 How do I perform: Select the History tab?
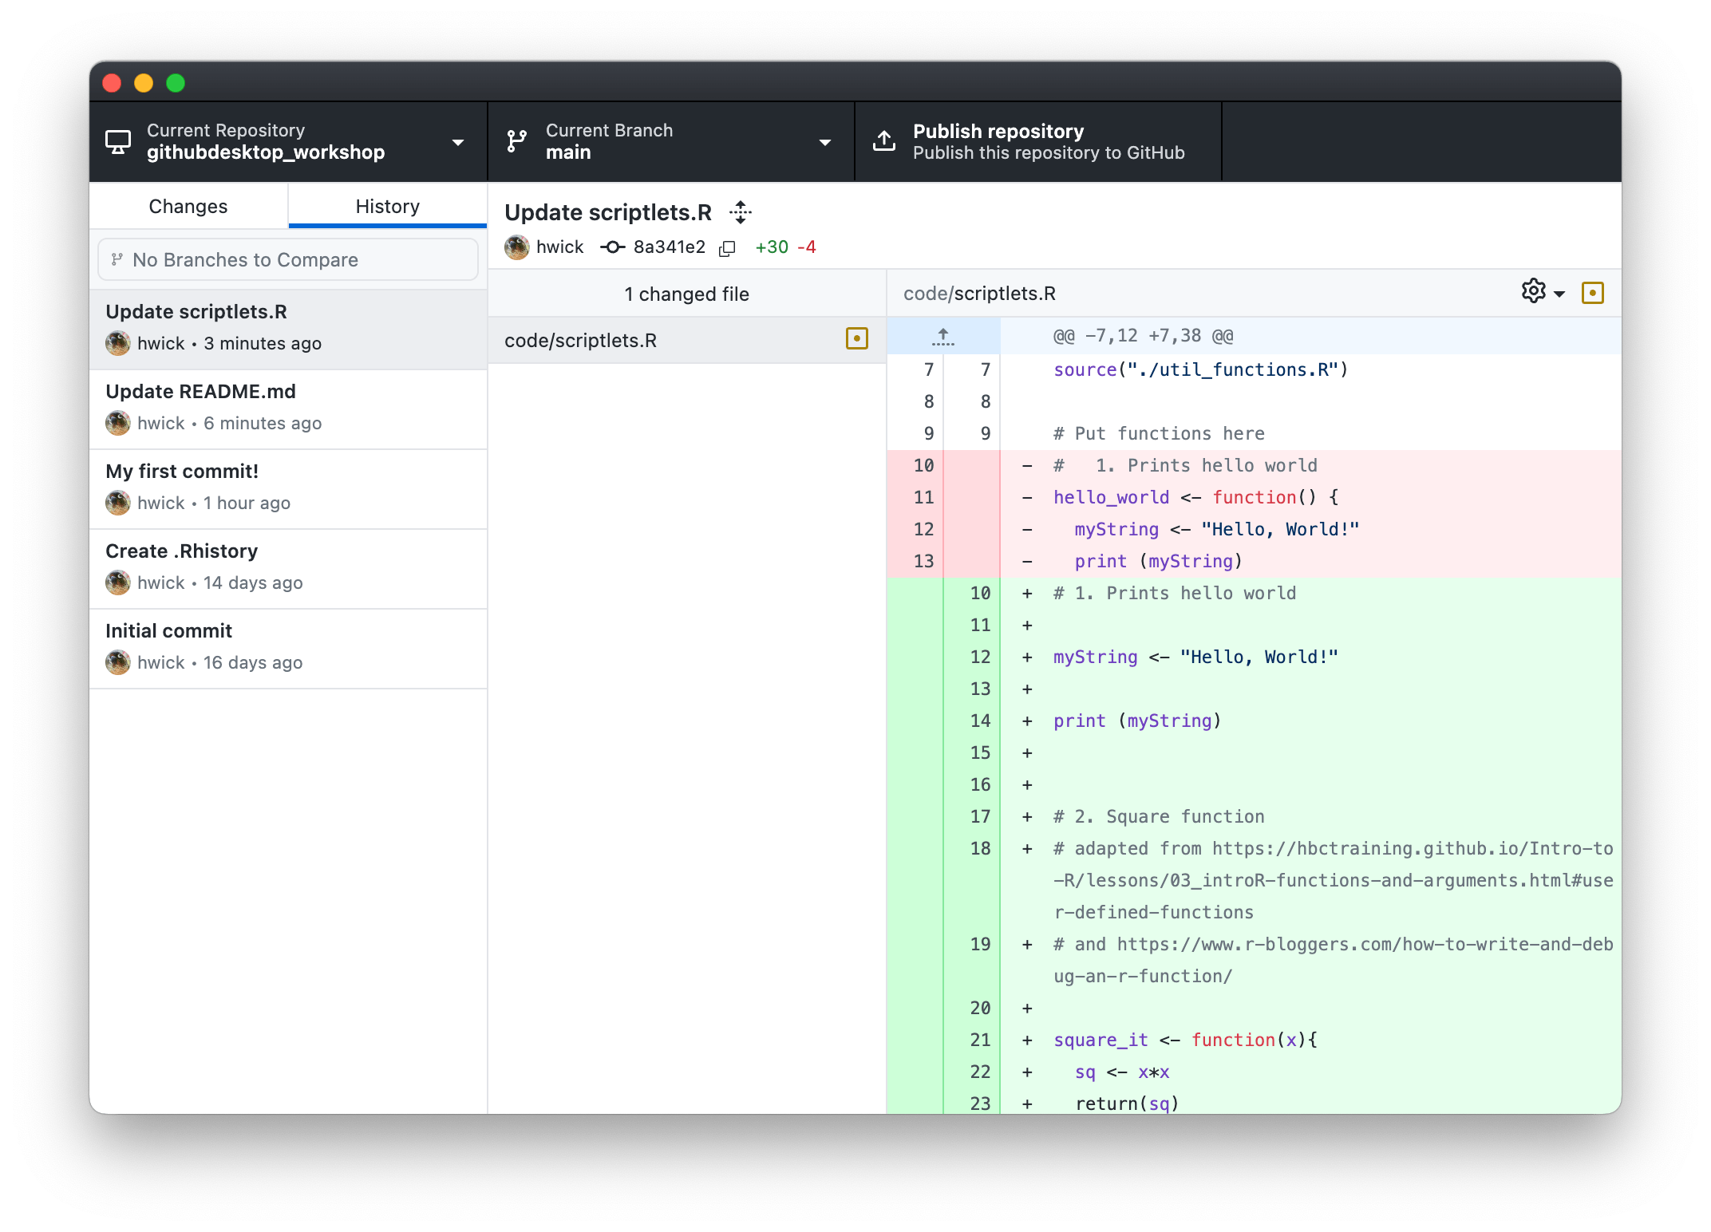(x=388, y=207)
